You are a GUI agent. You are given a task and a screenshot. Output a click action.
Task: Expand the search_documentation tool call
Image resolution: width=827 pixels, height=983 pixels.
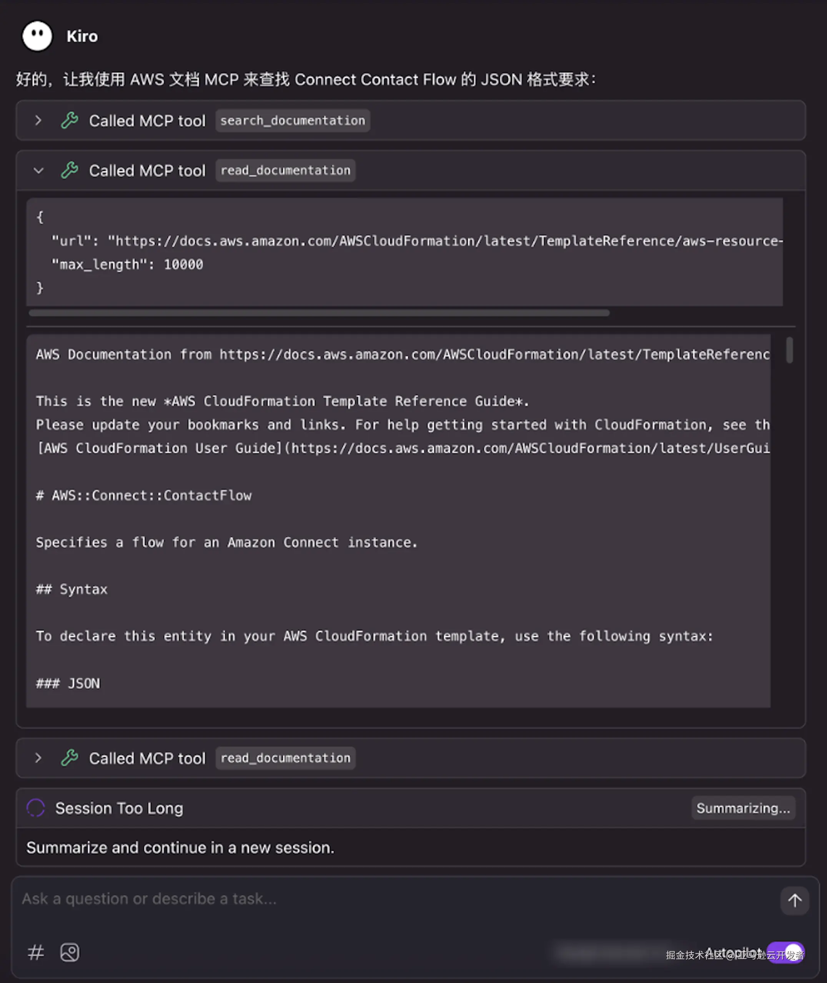(38, 120)
